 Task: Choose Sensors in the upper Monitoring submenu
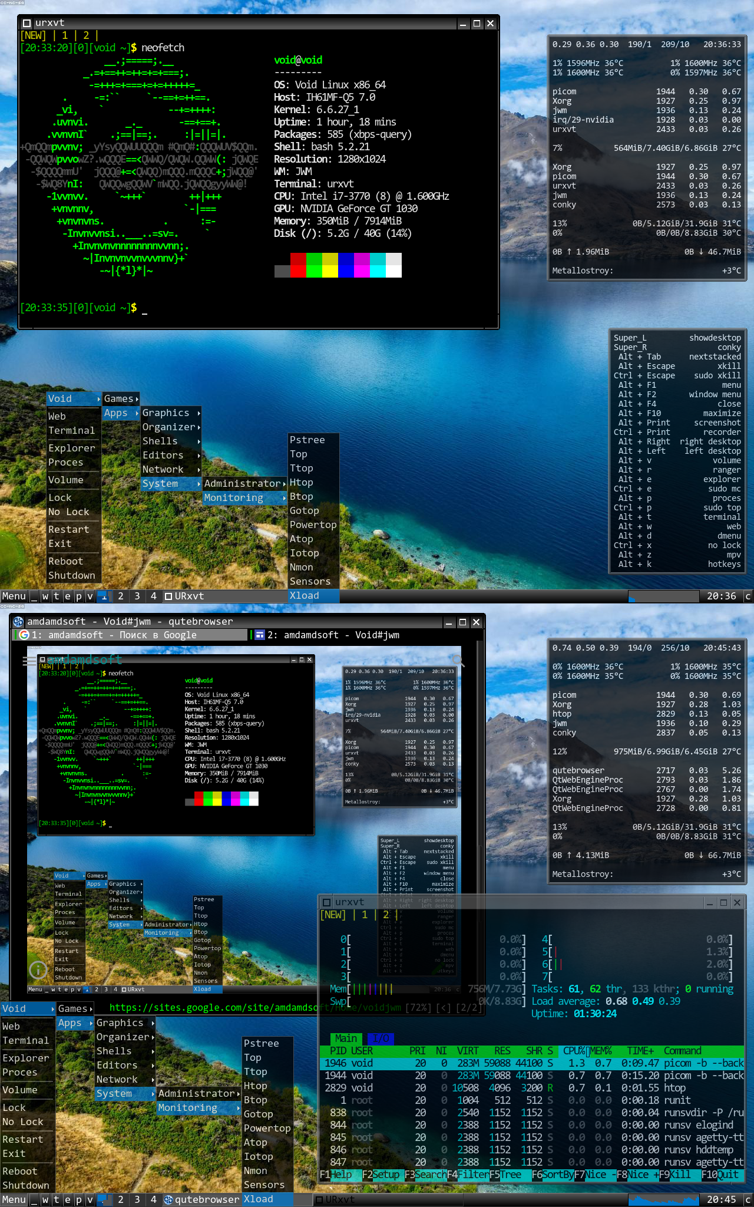point(313,581)
